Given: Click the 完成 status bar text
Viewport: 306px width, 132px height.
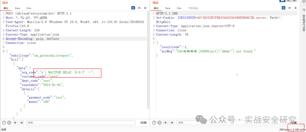Looking at the screenshot, I should pyautogui.click(x=4, y=129).
